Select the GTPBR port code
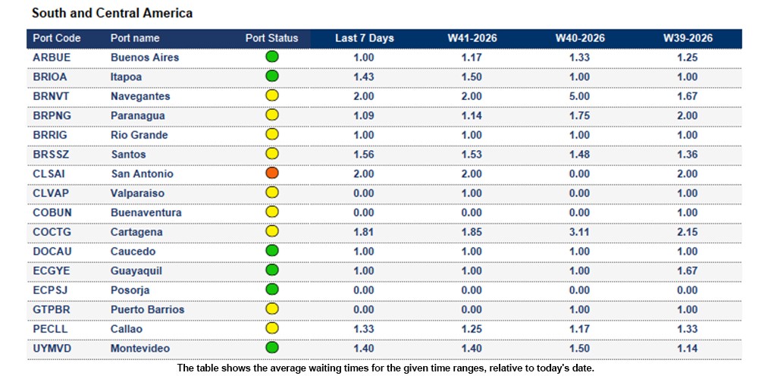The width and height of the screenshot is (771, 379). pos(51,310)
